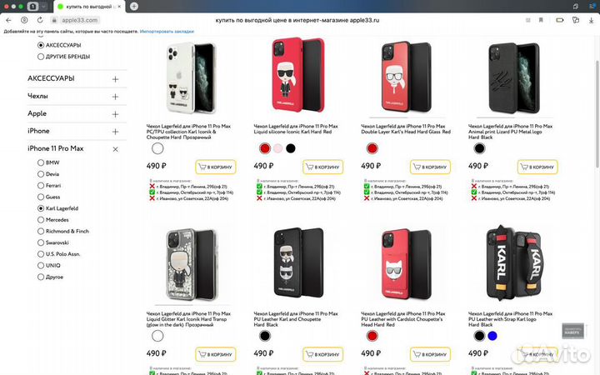Choose the ДРУГИЕ БРЕНДЫ radio option
Image resolution: width=600 pixels, height=375 pixels.
[41, 57]
